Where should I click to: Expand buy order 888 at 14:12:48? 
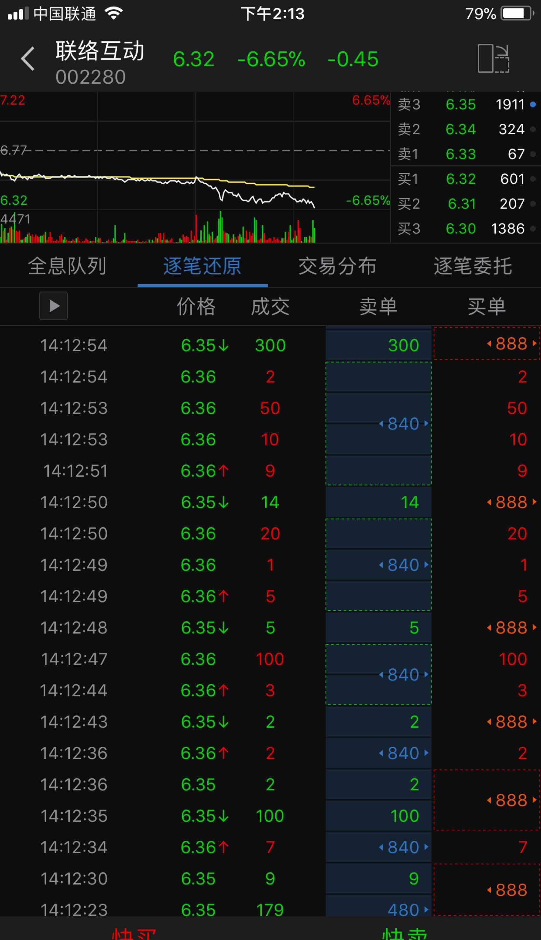click(511, 628)
